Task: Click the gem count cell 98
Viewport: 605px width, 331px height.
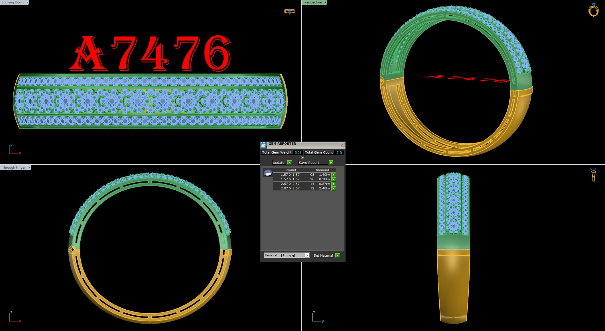Action: 312,175
